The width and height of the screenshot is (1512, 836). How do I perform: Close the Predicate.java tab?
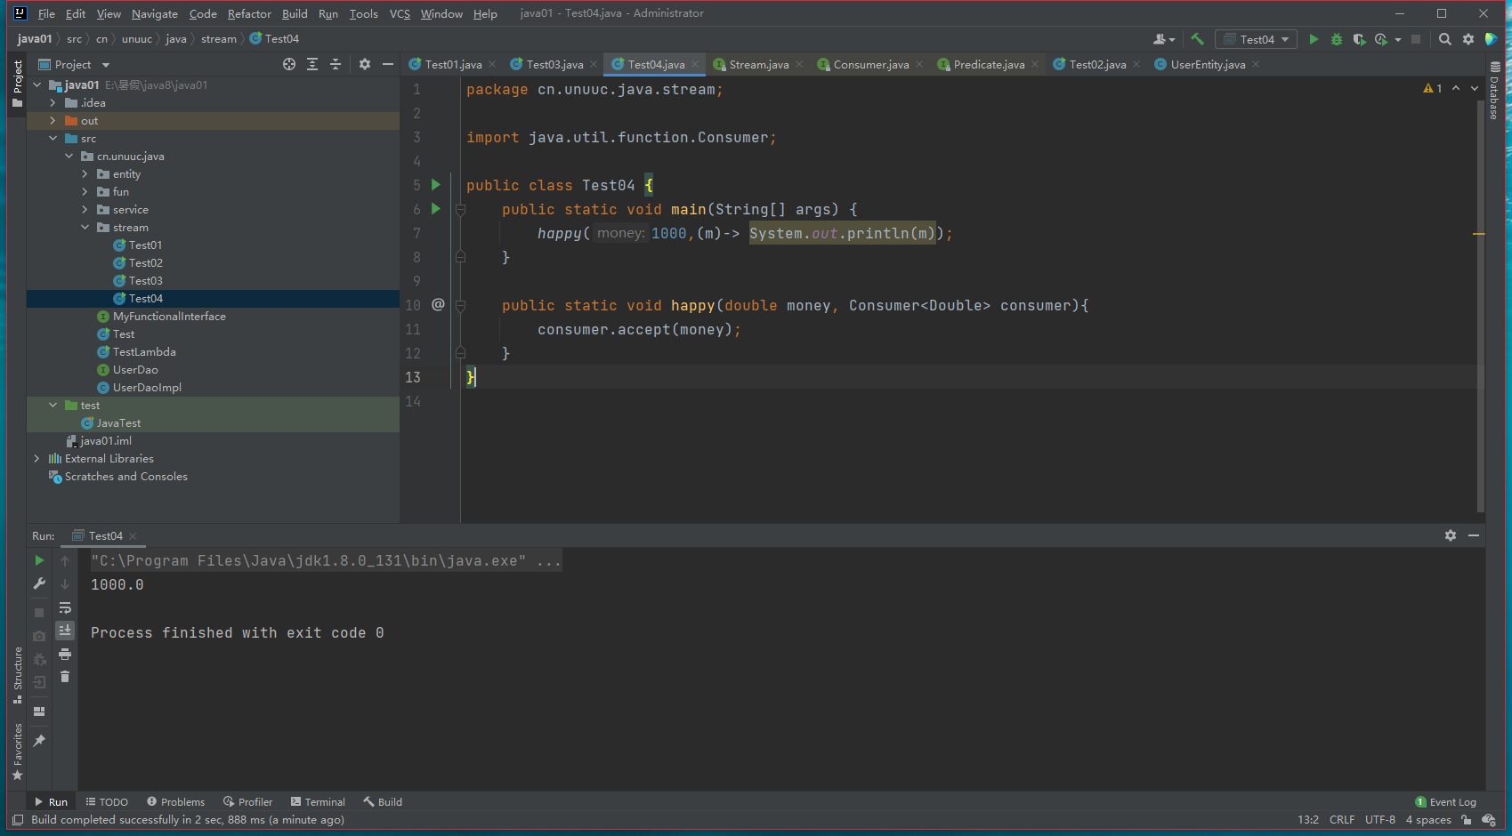[x=1035, y=64]
